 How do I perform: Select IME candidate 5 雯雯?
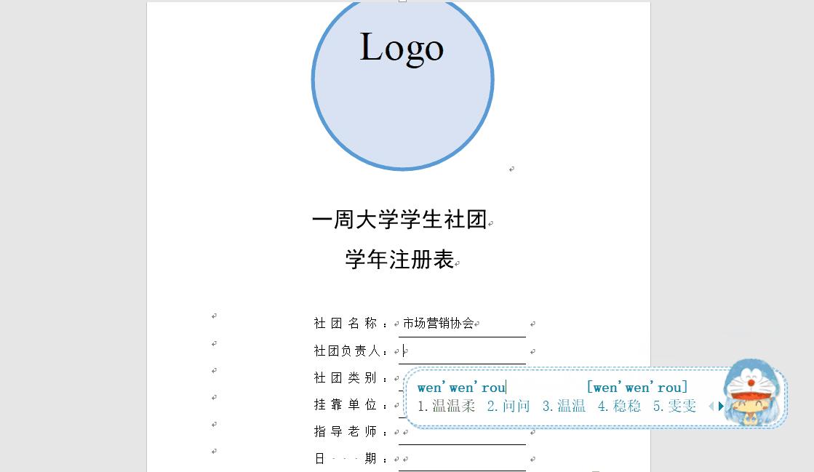pos(674,406)
